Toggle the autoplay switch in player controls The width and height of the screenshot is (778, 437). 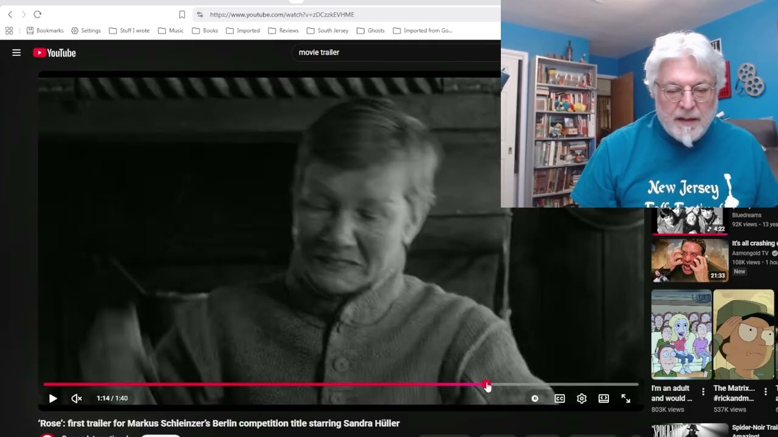pos(535,398)
